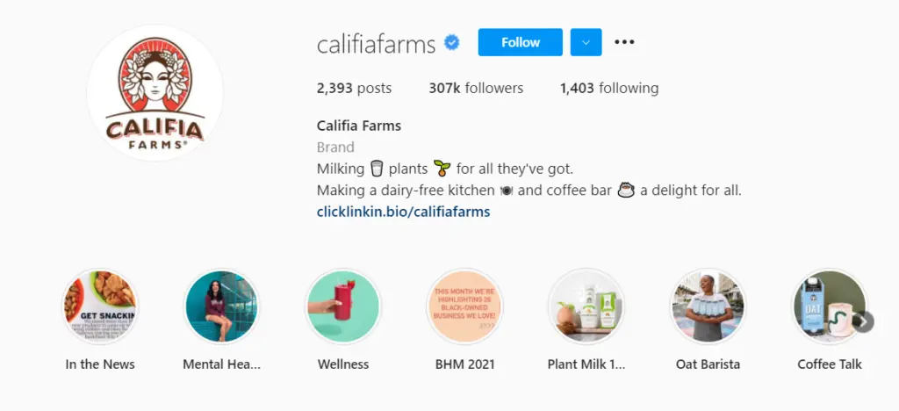View the 307k followers list
This screenshot has height=411, width=899.
coord(476,88)
